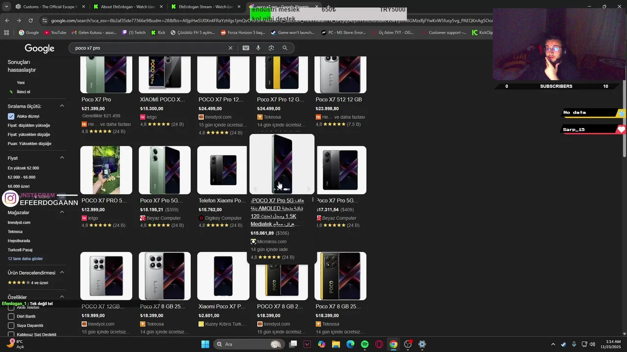627x352 pixels.
Task: Open POCO X7 PRO letgo ₺12.999 thumbnail
Action: pyautogui.click(x=106, y=170)
